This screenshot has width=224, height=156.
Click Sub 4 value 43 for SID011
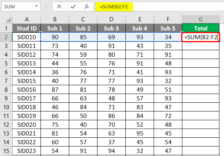point(140,46)
